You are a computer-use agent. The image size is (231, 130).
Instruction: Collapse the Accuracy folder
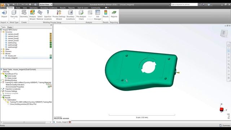coord(1,32)
